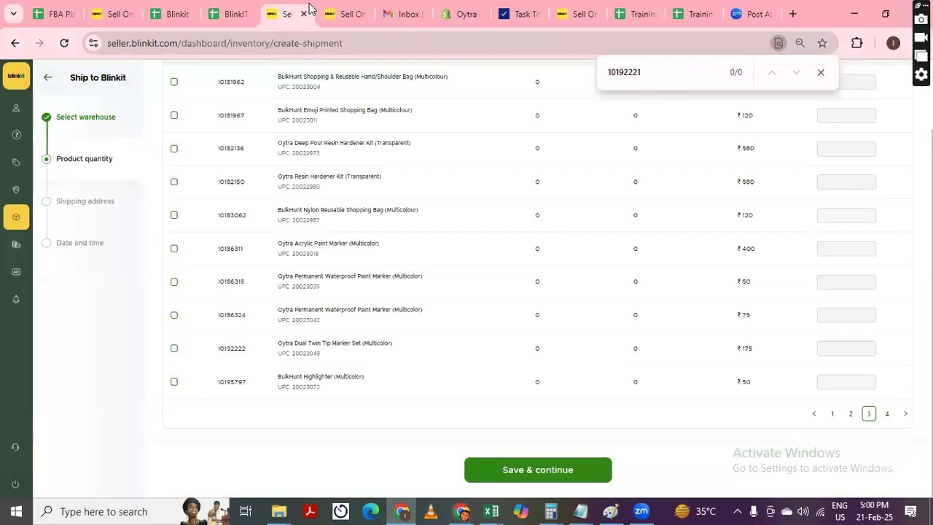Tick checkbox for product 10181962
Viewport: 933px width, 525px height.
(174, 82)
